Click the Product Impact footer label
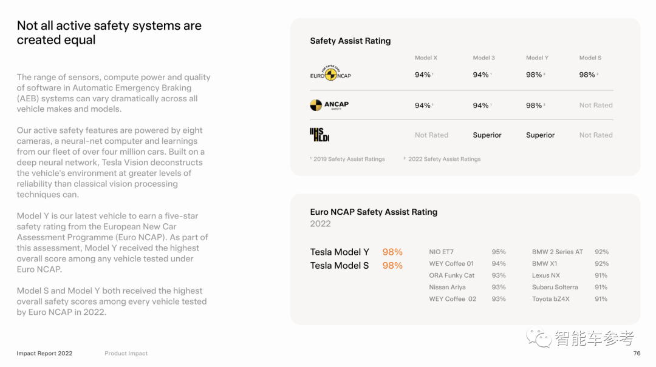656x367 pixels. (x=126, y=353)
